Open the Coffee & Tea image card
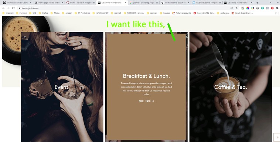280x151 pixels. [231, 87]
